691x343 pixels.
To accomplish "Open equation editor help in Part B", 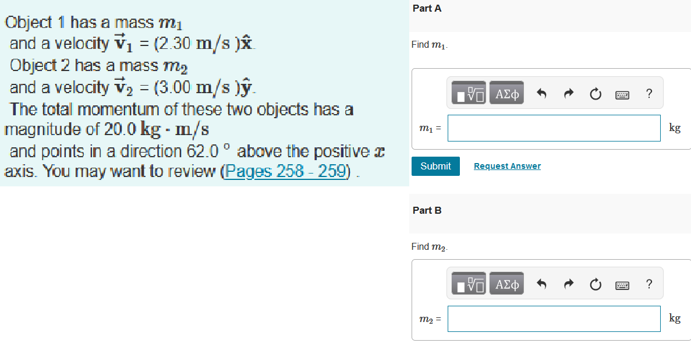I will pyautogui.click(x=649, y=284).
